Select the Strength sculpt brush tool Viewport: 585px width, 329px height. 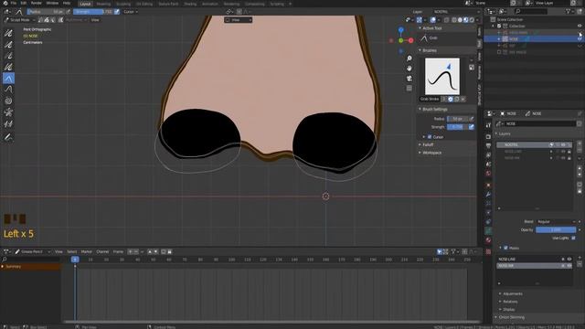click(8, 56)
